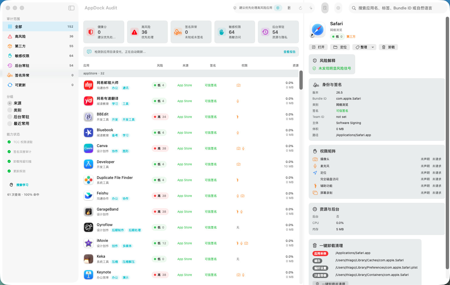Click the GarageBand app icon
The image size is (450, 285).
pyautogui.click(x=89, y=211)
